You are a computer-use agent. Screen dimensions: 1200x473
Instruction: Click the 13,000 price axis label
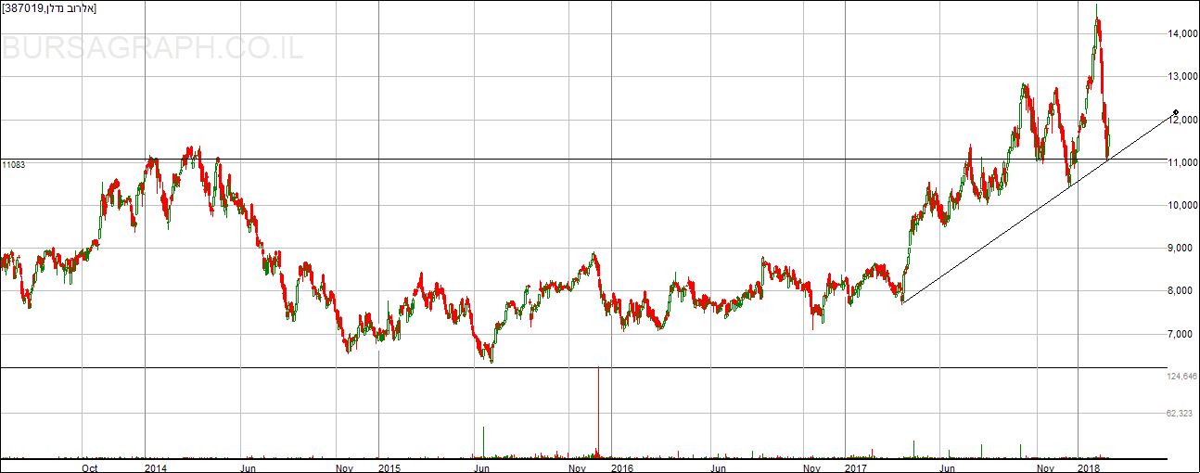[1181, 77]
